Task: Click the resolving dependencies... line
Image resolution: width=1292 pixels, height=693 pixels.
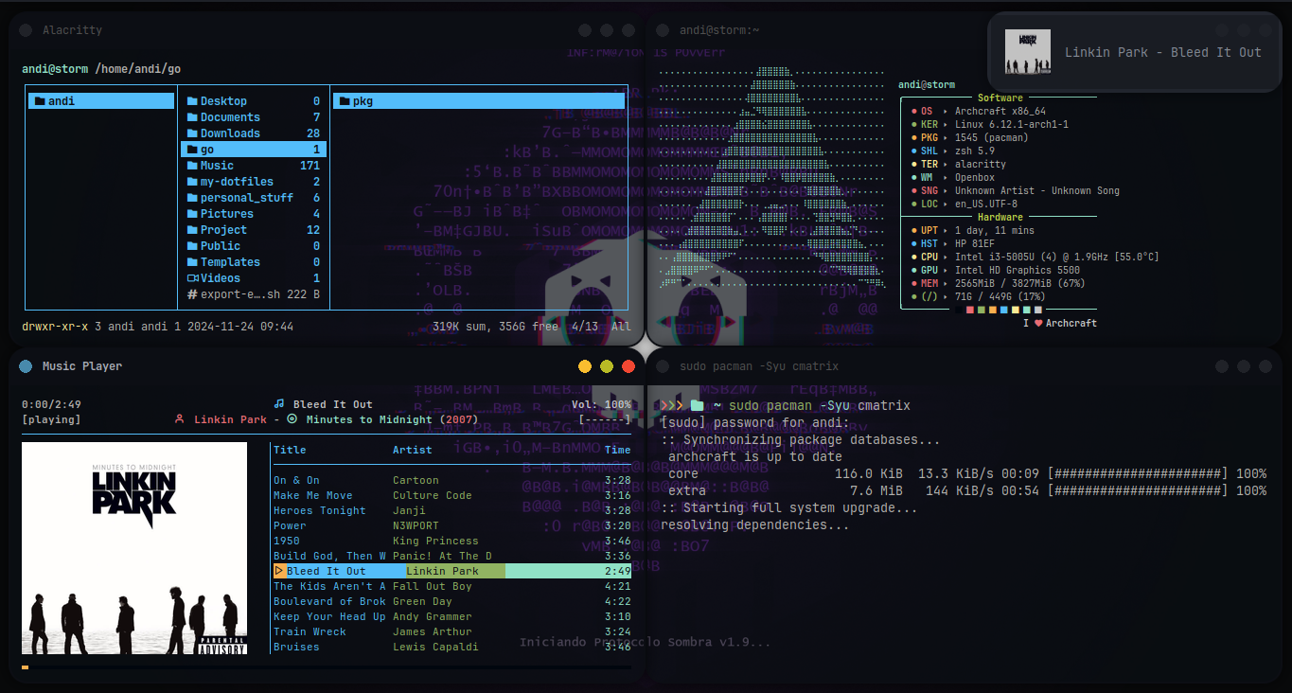Action: (755, 524)
